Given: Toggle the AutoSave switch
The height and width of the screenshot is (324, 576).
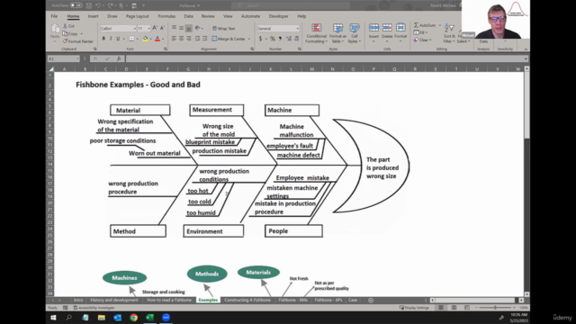Looking at the screenshot, I should (x=76, y=5).
